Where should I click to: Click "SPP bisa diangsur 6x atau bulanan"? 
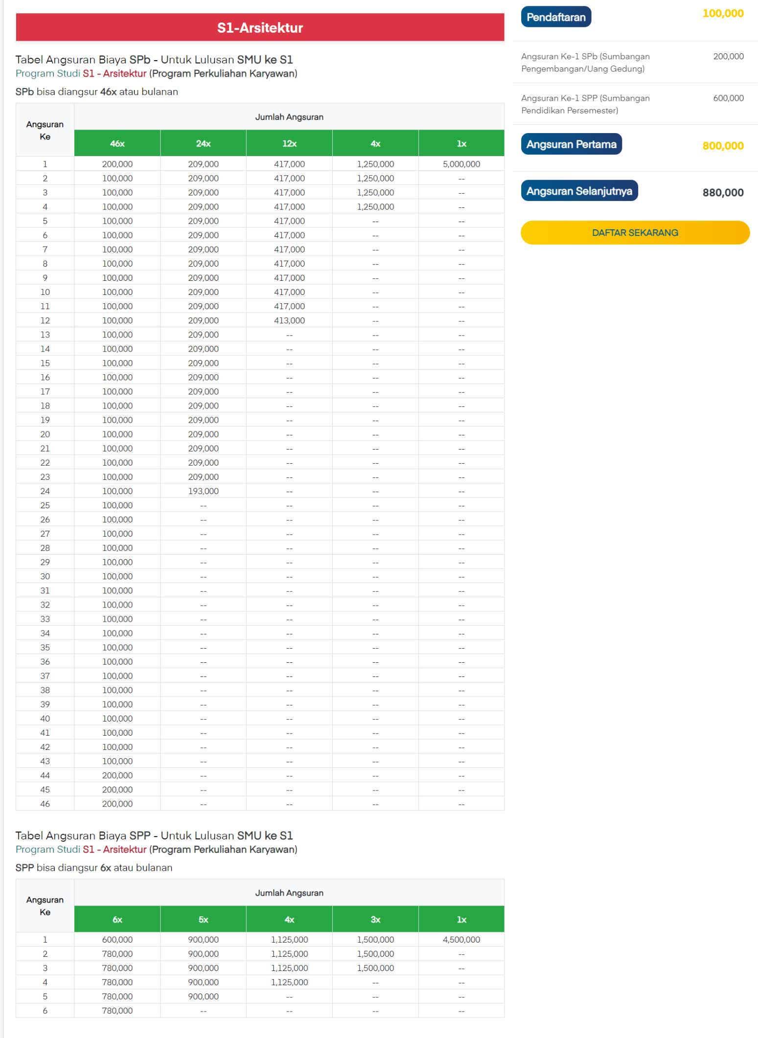point(94,867)
